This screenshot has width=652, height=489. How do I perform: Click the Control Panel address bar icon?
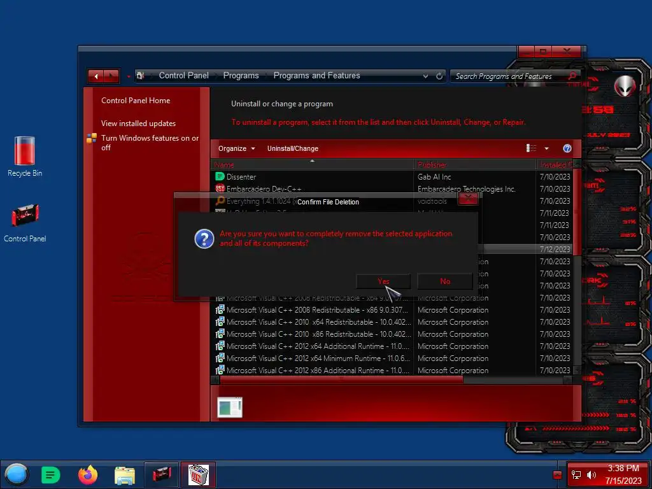[141, 76]
